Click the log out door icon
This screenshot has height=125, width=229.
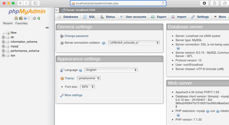point(21,18)
